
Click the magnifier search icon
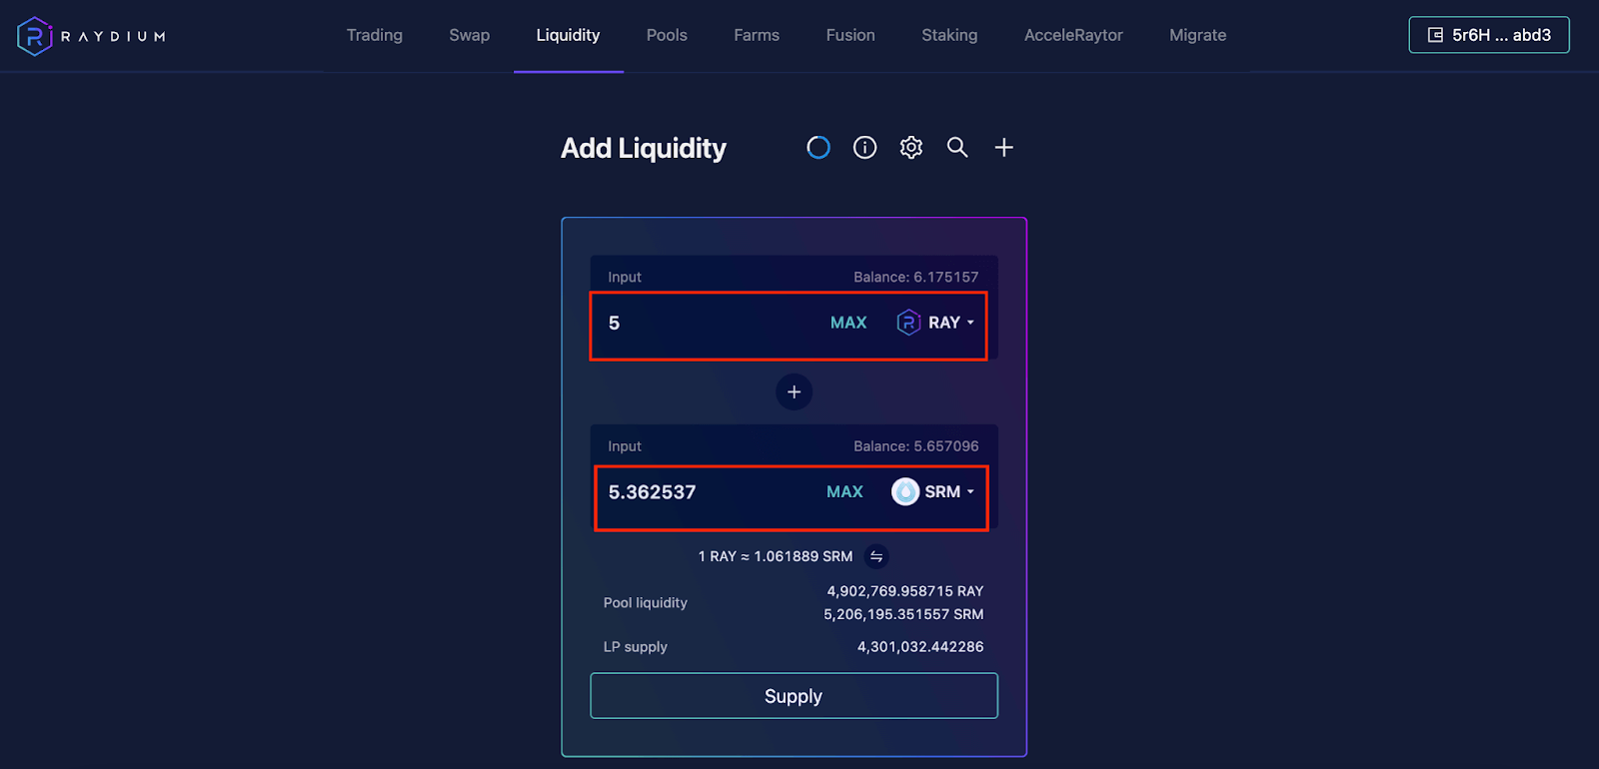coord(957,148)
